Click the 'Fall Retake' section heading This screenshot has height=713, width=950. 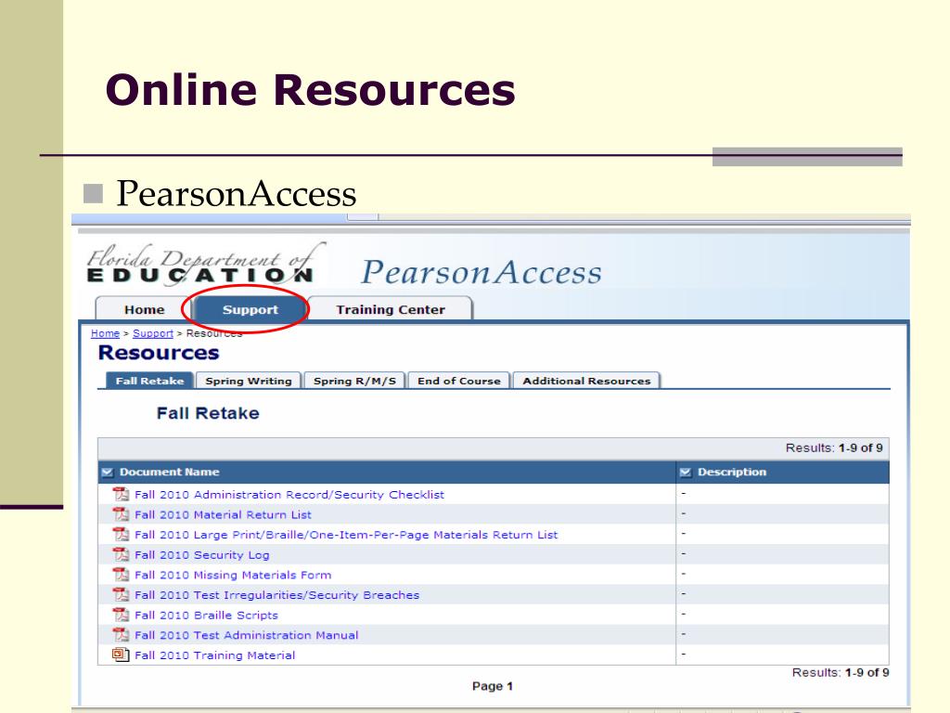pyautogui.click(x=208, y=413)
